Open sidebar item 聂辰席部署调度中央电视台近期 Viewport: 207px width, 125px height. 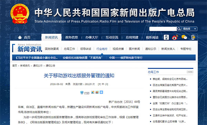(x=170, y=91)
